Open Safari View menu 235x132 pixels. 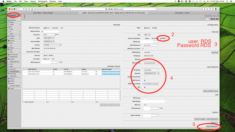(x=26, y=1)
